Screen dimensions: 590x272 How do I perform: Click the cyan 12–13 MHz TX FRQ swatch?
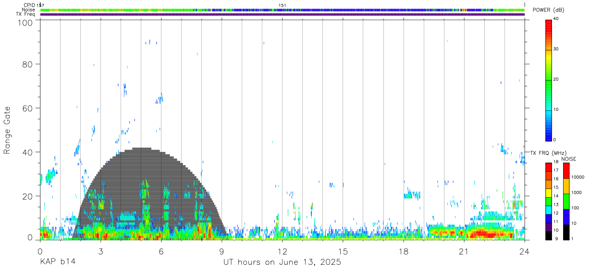[x=549, y=210]
